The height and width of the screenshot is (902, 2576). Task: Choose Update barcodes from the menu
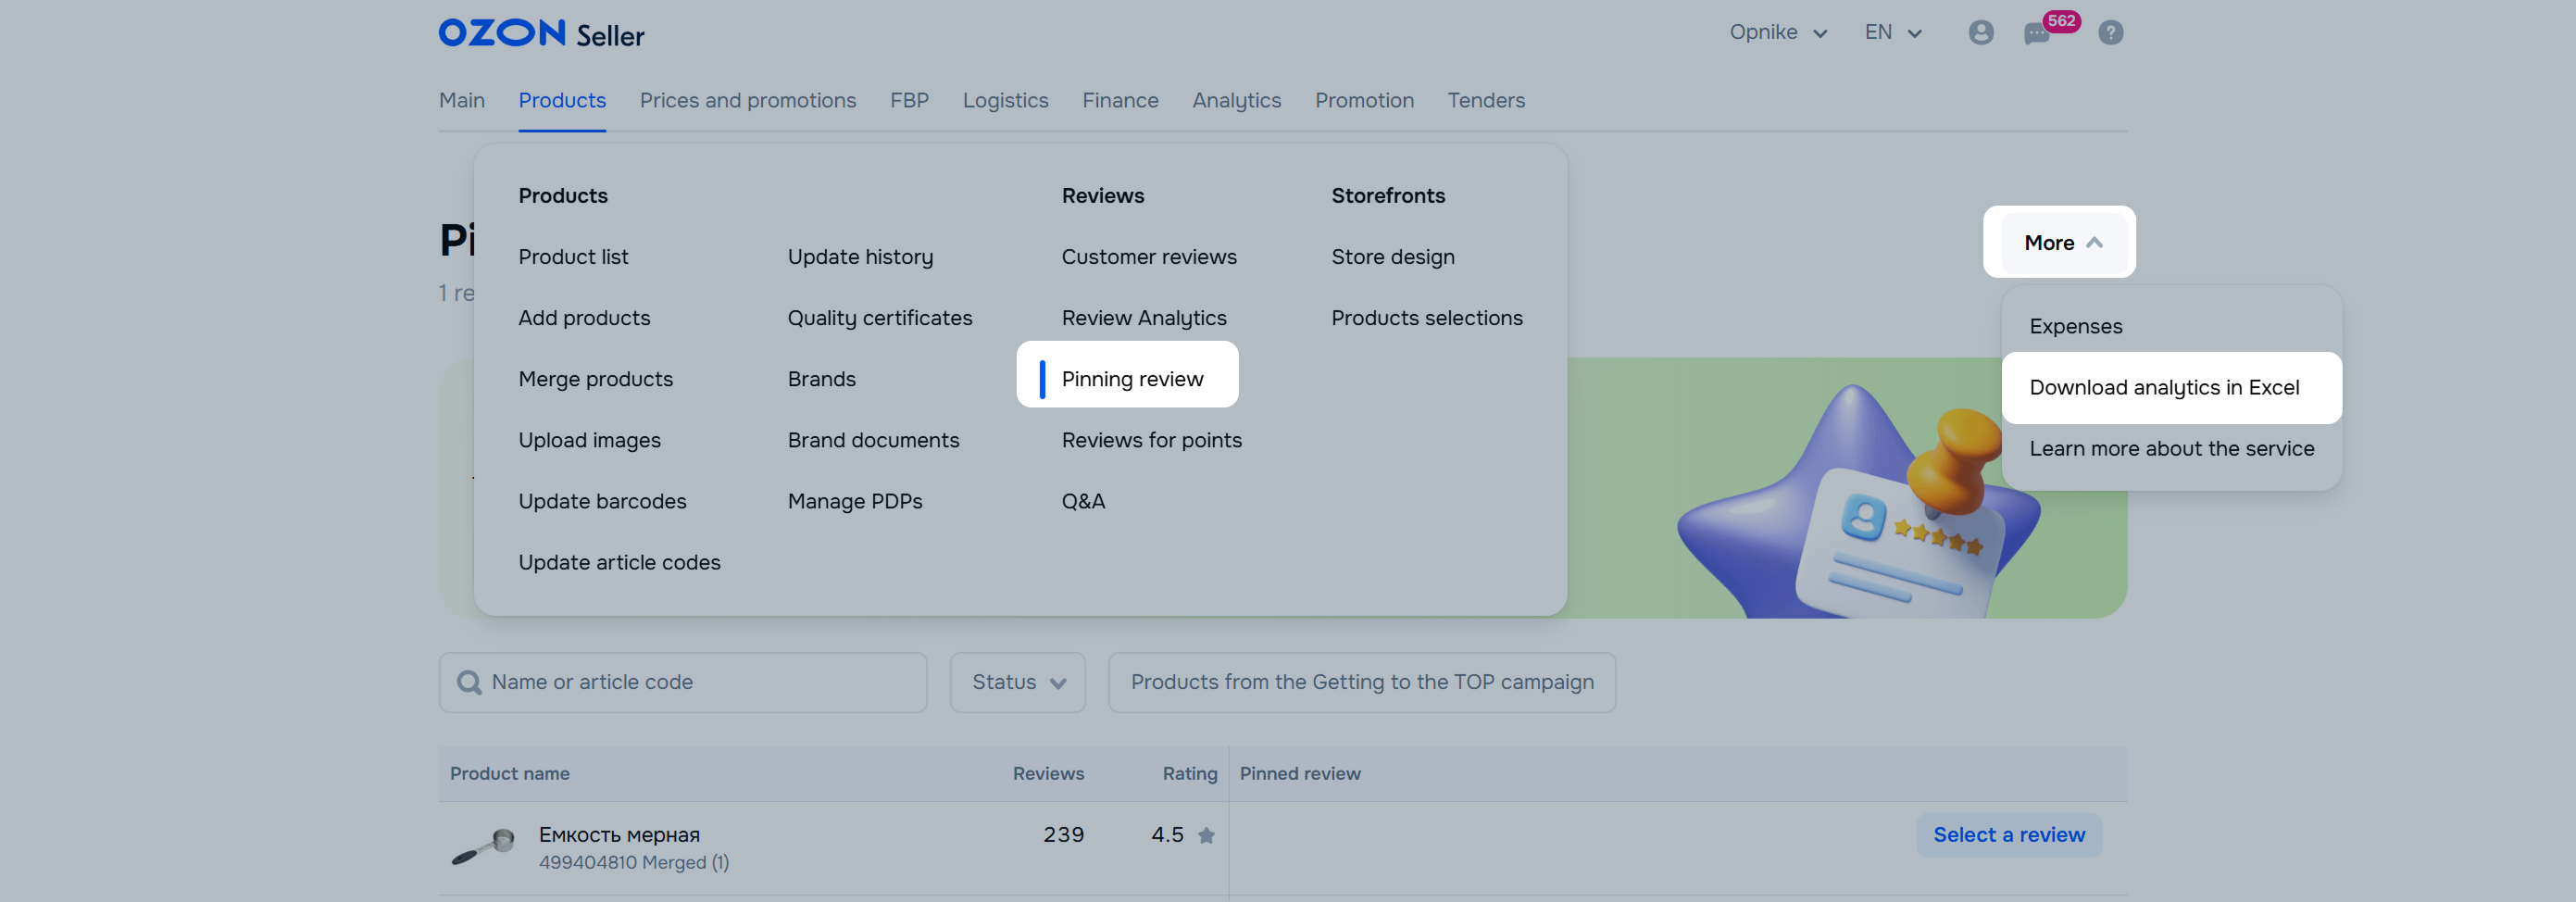602,501
